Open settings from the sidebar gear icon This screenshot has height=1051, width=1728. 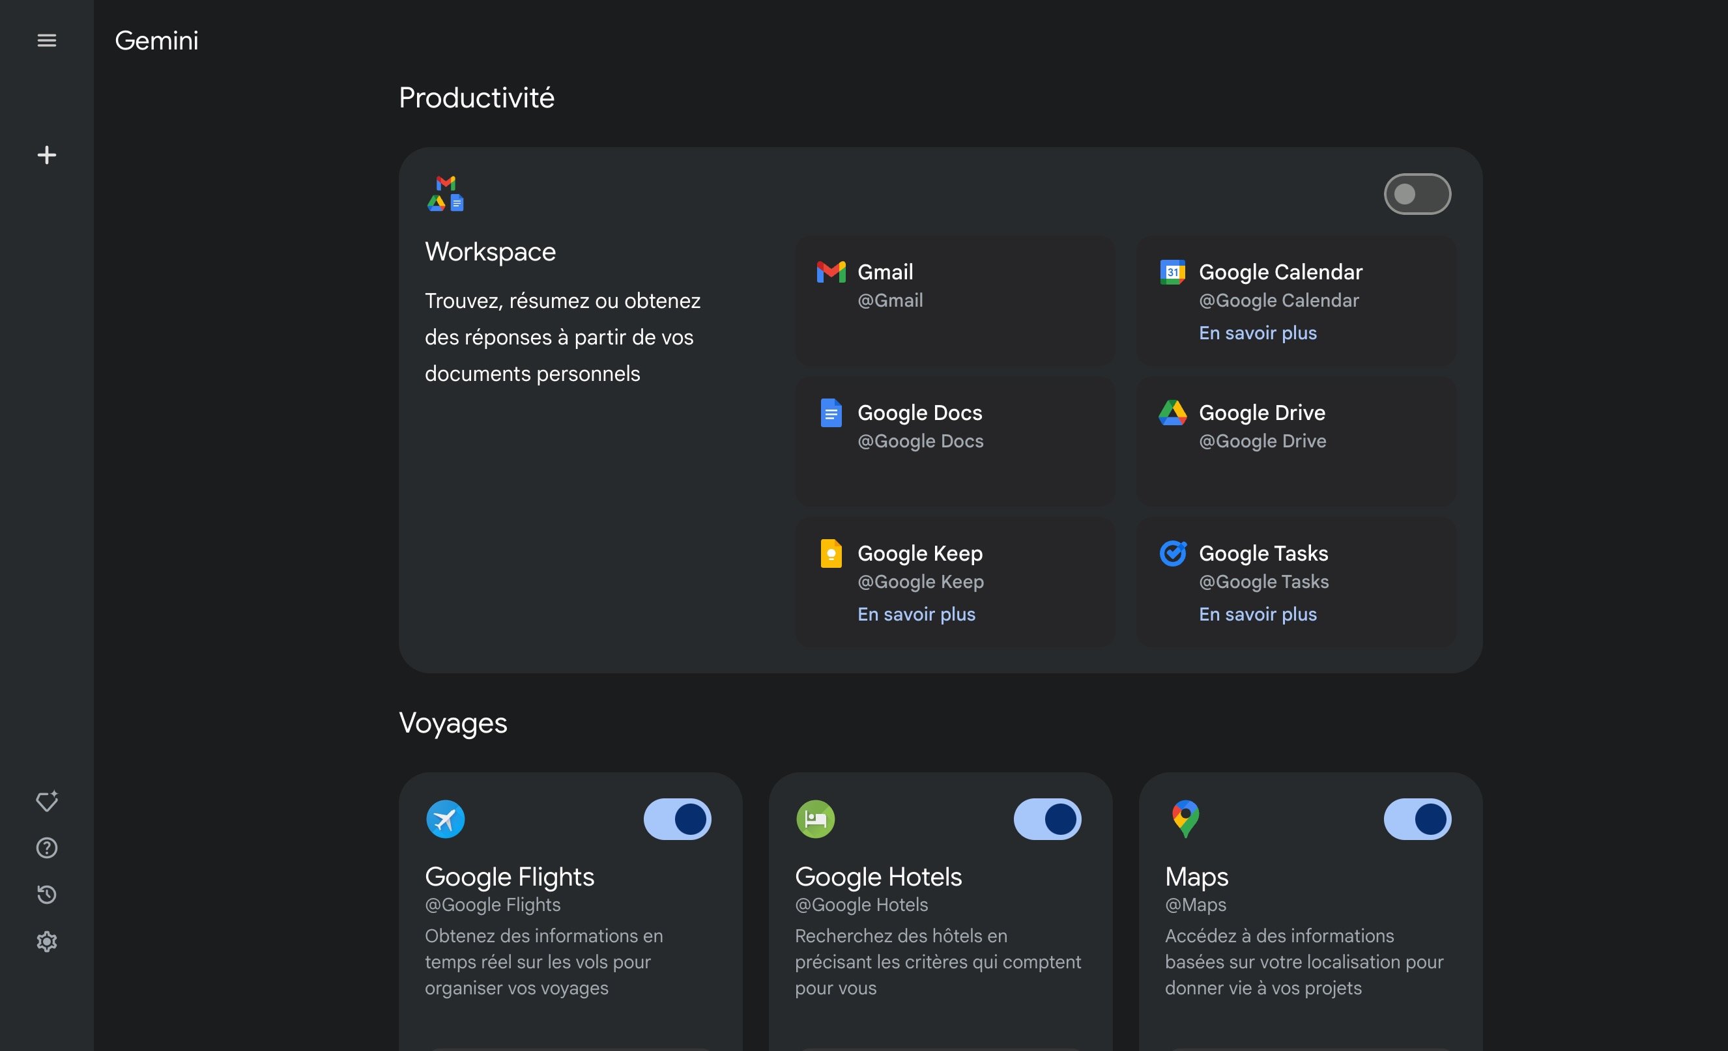click(46, 942)
